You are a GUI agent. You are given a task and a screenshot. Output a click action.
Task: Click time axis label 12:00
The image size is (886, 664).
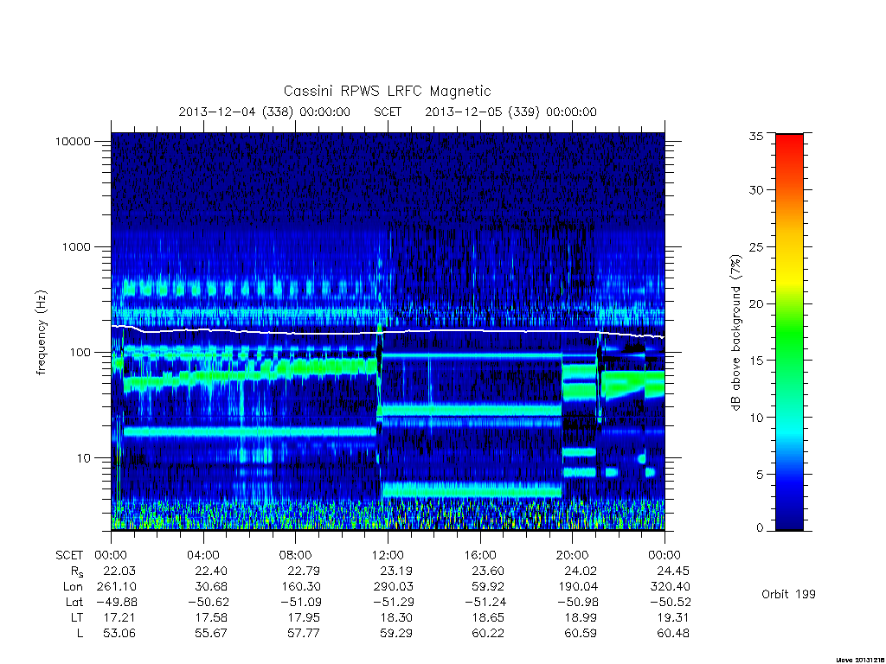[388, 556]
